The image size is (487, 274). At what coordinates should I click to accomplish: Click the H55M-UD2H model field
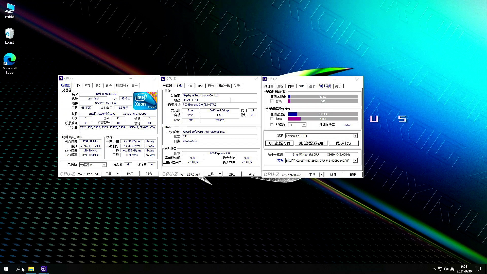point(206,100)
